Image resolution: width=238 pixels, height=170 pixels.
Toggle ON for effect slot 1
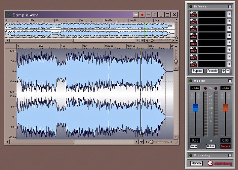click(193, 12)
